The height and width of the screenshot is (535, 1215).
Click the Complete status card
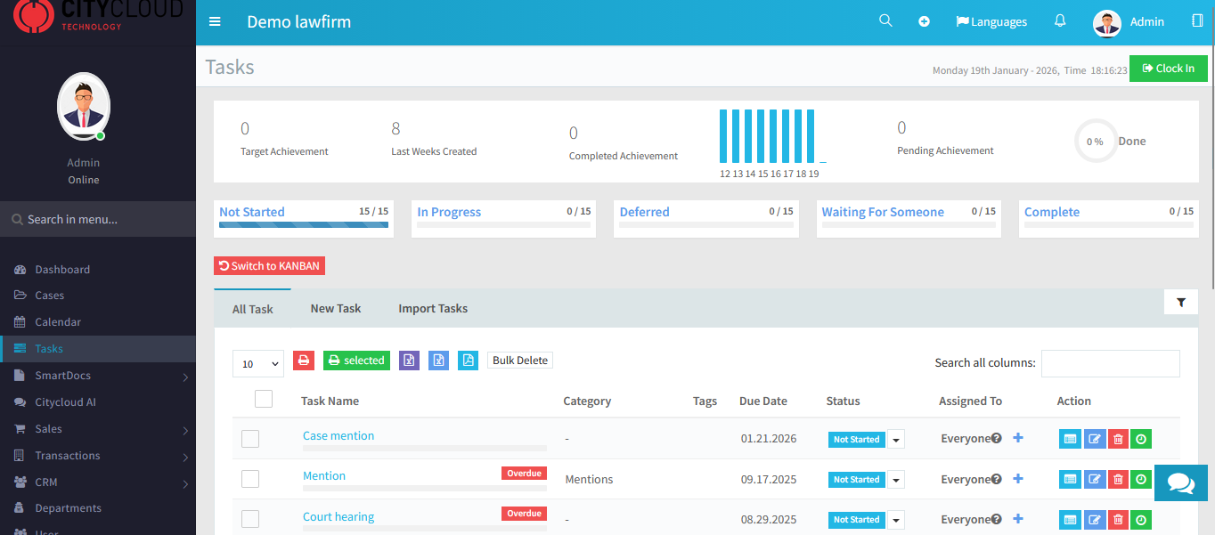pos(1109,218)
